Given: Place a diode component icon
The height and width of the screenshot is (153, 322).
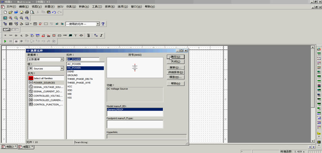Looking at the screenshot, I should point(16,36).
